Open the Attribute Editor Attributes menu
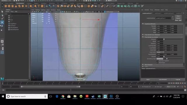Image resolution: width=187 pixels, height=105 pixels. click(157, 10)
